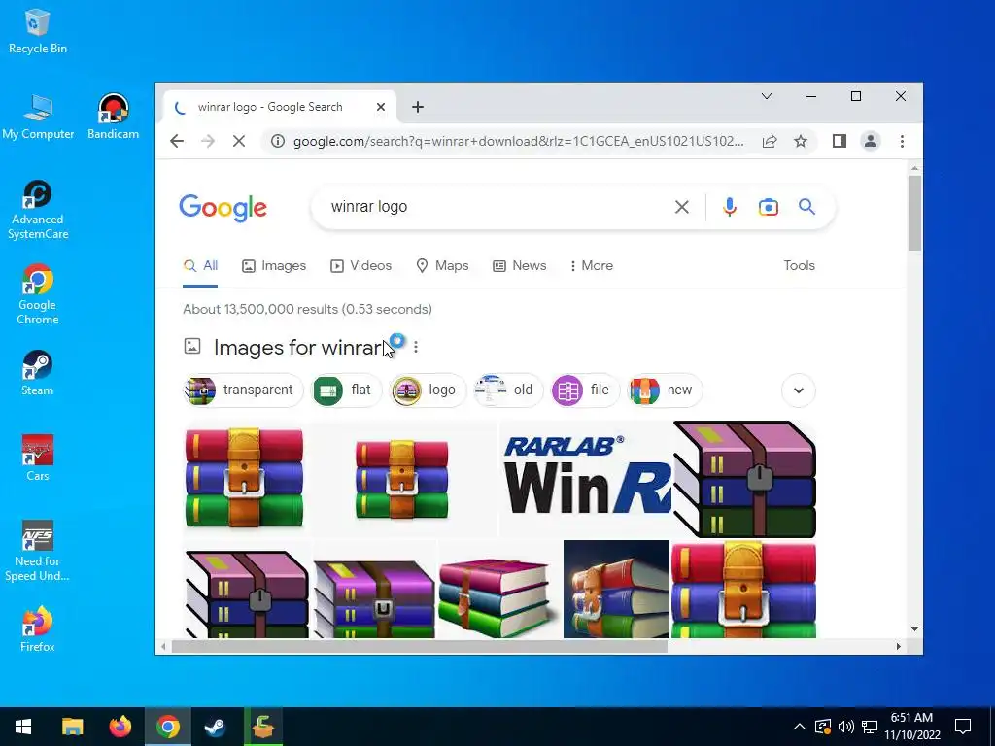
Task: Open a new tab with the plus button
Action: point(418,107)
